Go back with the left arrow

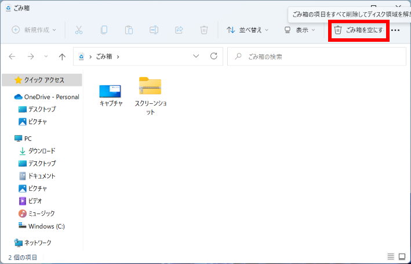12,56
